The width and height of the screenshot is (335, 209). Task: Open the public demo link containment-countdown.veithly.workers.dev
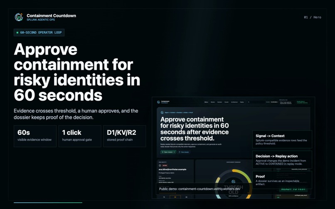pyautogui.click(x=209, y=189)
